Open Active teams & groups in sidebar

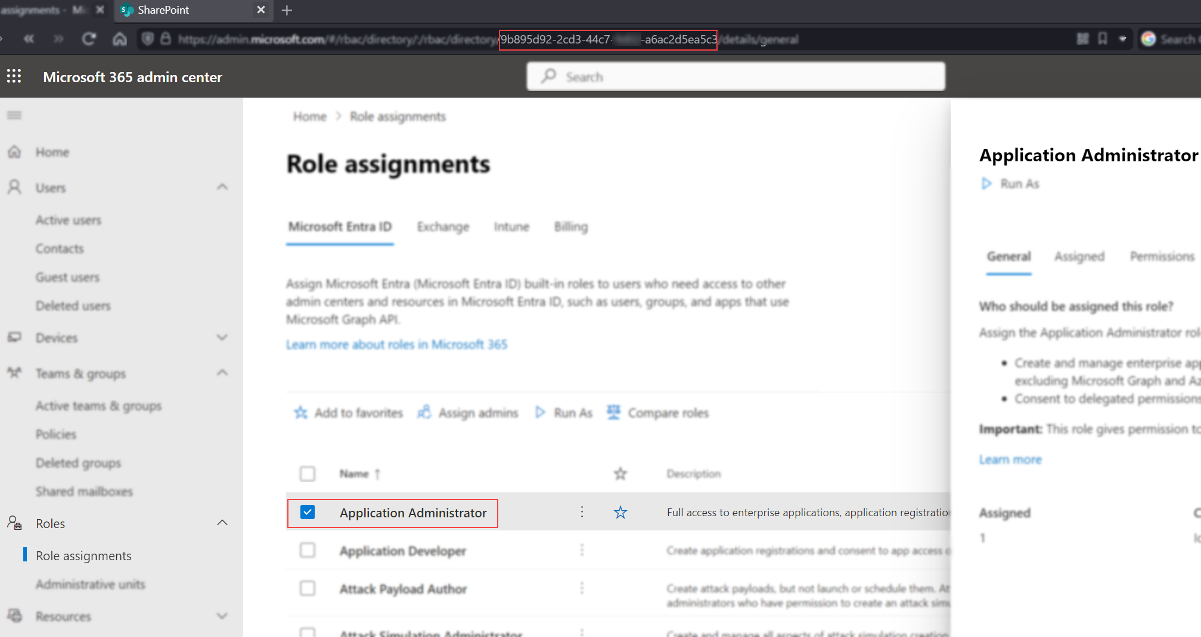click(x=98, y=406)
